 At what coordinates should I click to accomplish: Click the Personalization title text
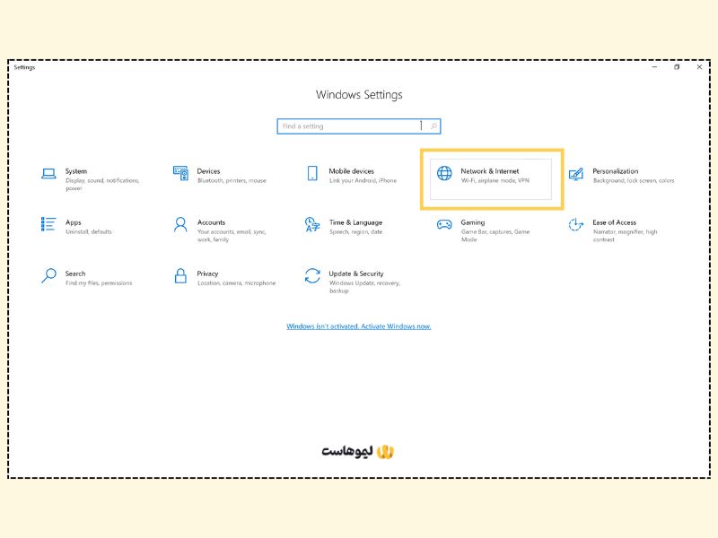[615, 171]
